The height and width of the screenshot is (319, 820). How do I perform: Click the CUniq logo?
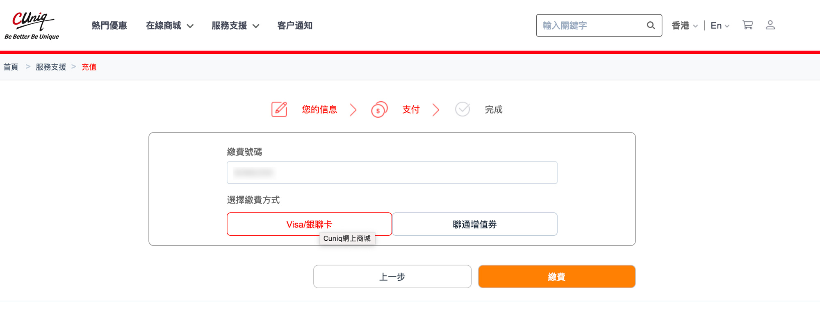(x=32, y=25)
